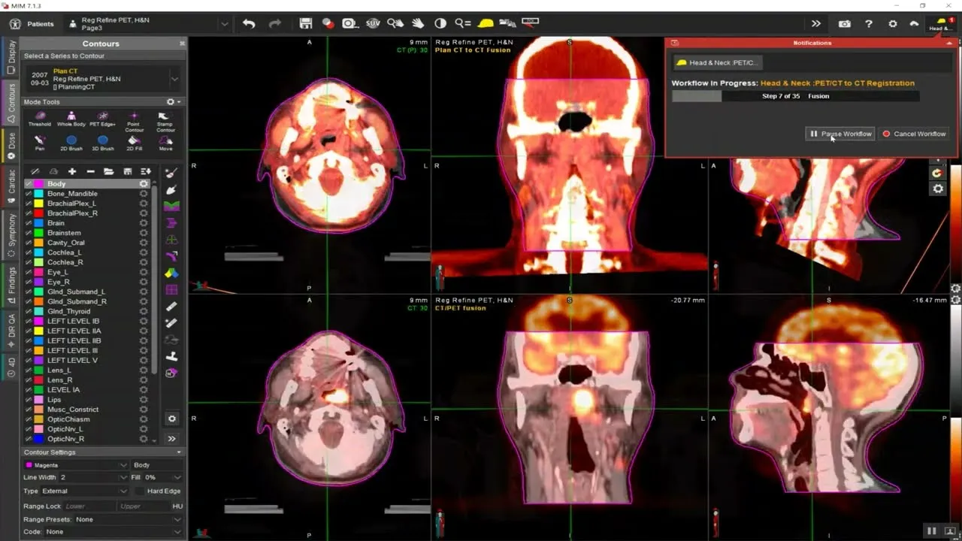This screenshot has width=962, height=541.
Task: Open the Patients menu
Action: point(39,23)
